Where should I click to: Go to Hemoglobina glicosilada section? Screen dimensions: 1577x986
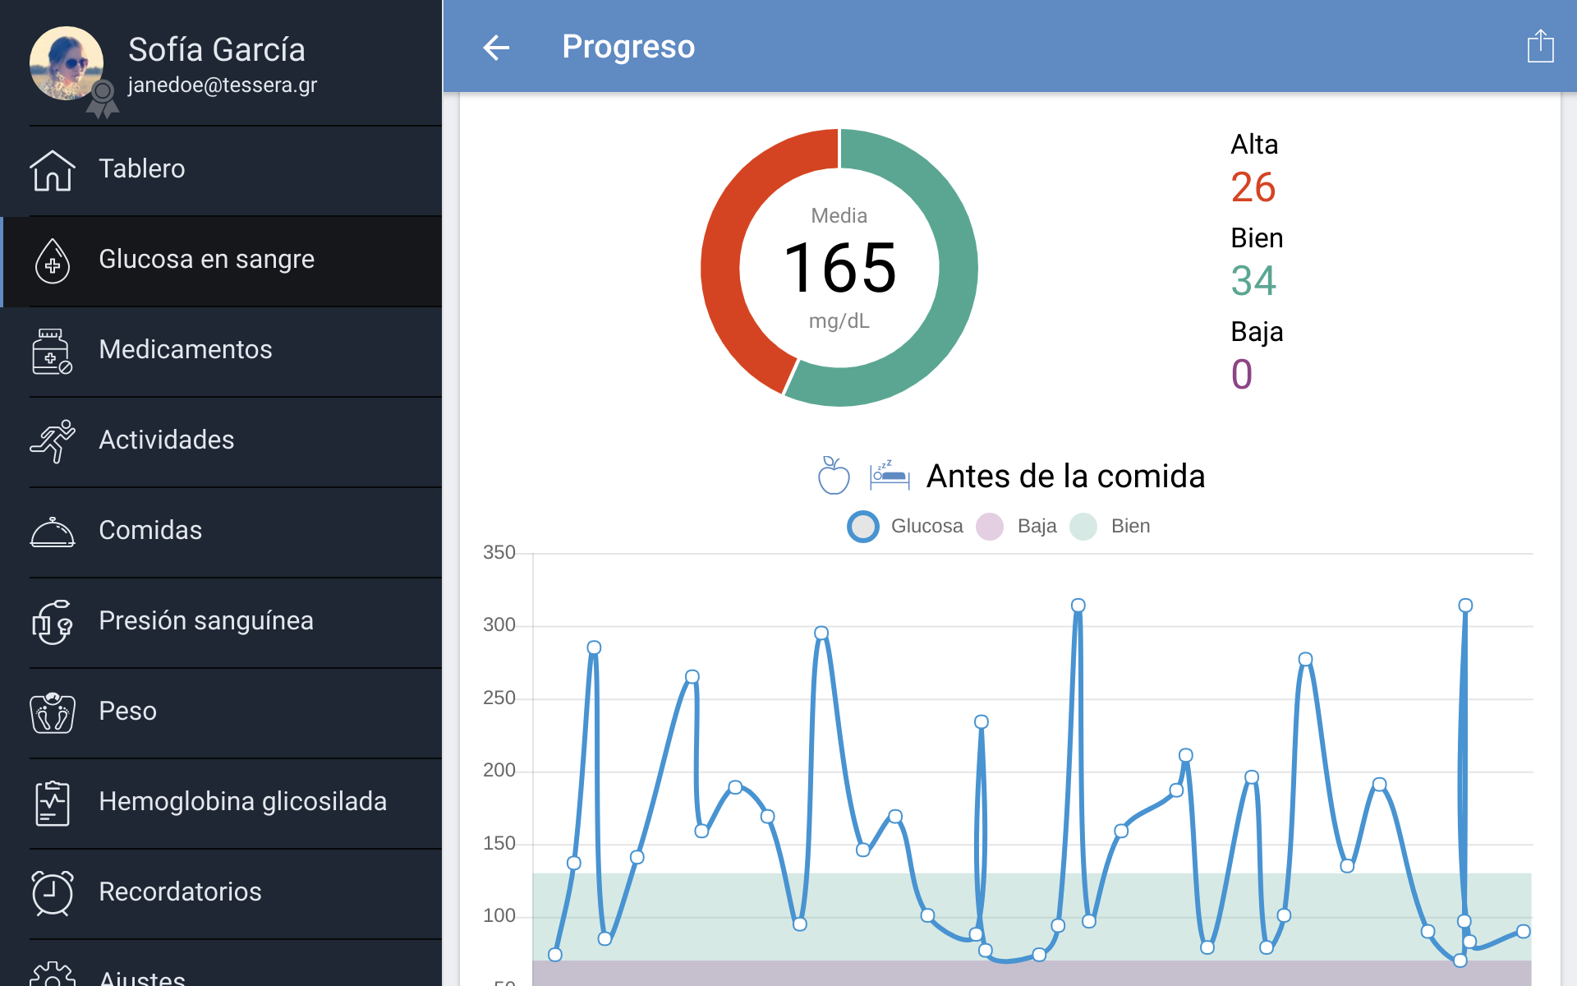click(x=242, y=802)
